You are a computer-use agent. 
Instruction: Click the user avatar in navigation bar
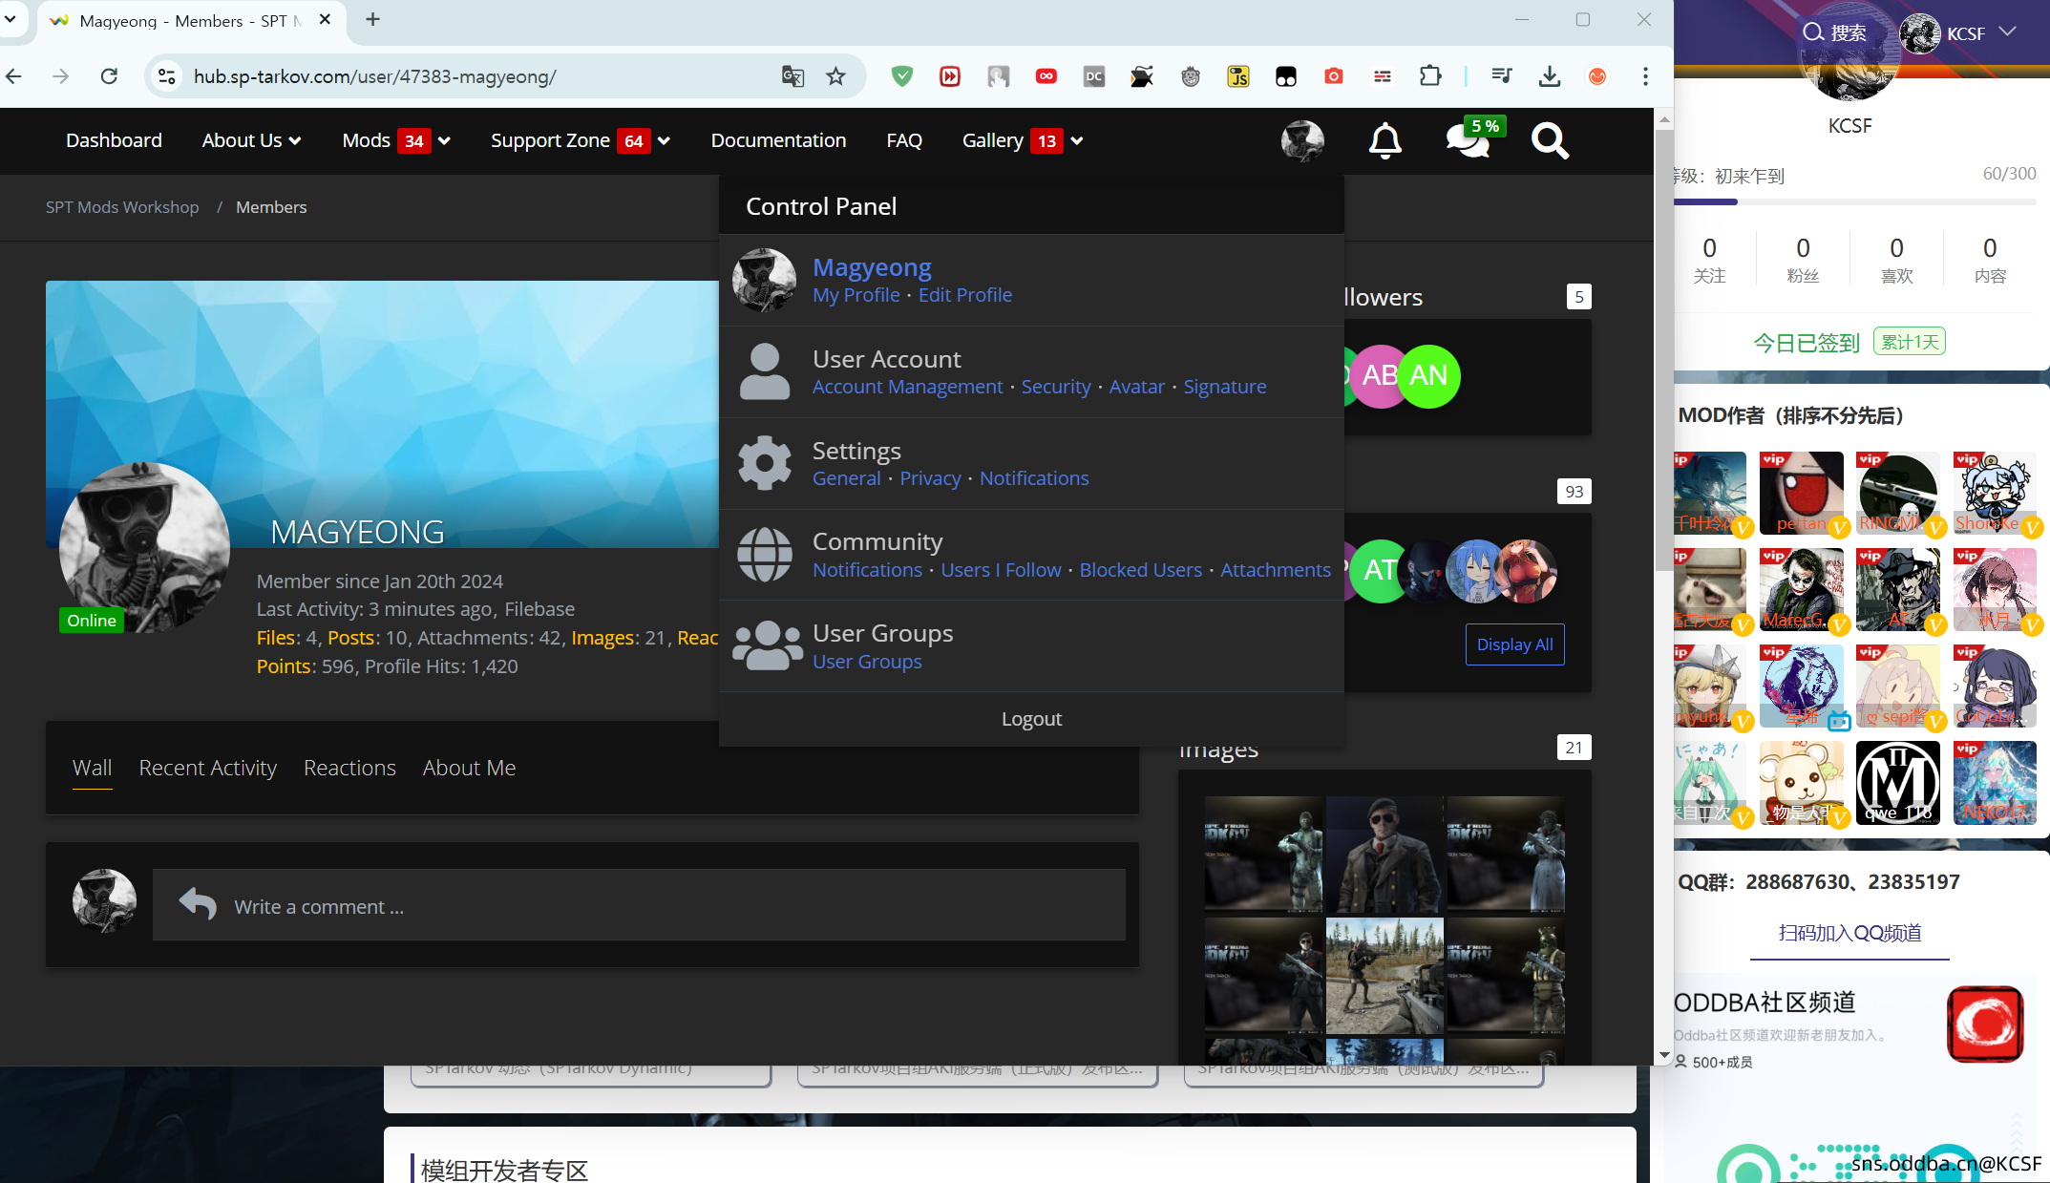[x=1302, y=141]
